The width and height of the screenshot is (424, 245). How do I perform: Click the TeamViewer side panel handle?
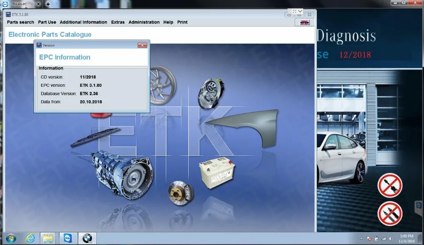tap(418, 207)
